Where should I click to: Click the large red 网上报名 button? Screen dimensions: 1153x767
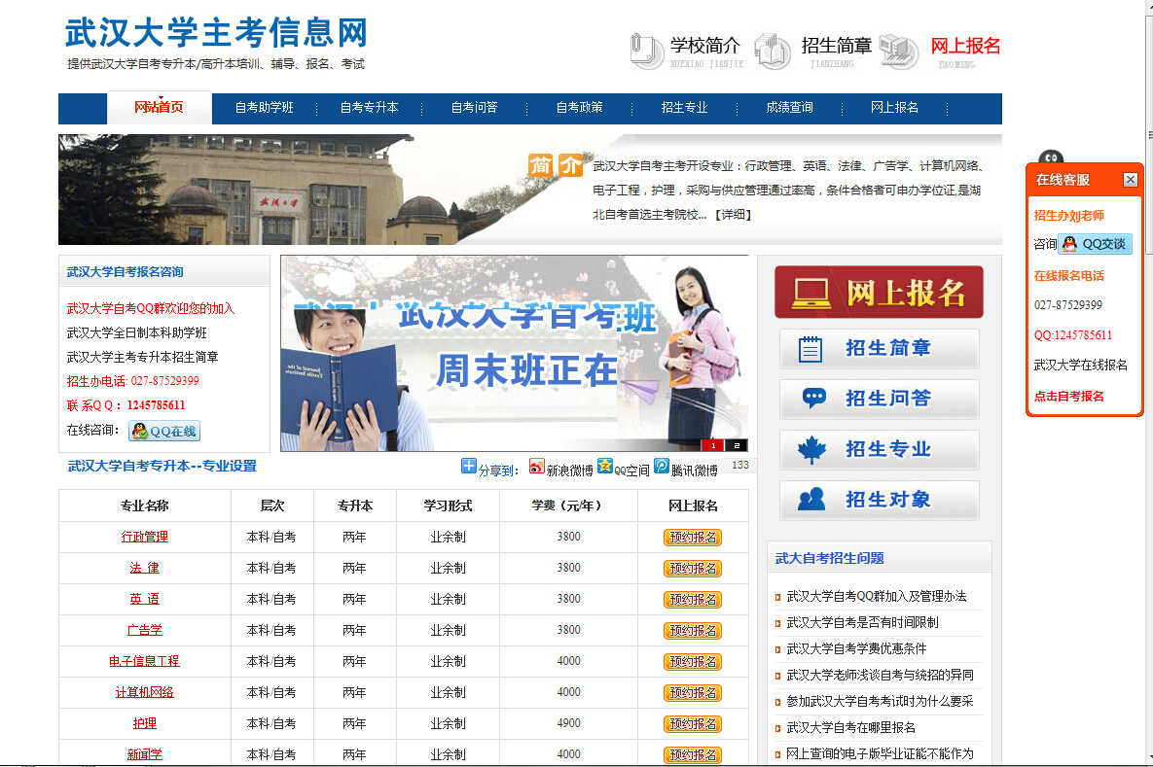(879, 293)
